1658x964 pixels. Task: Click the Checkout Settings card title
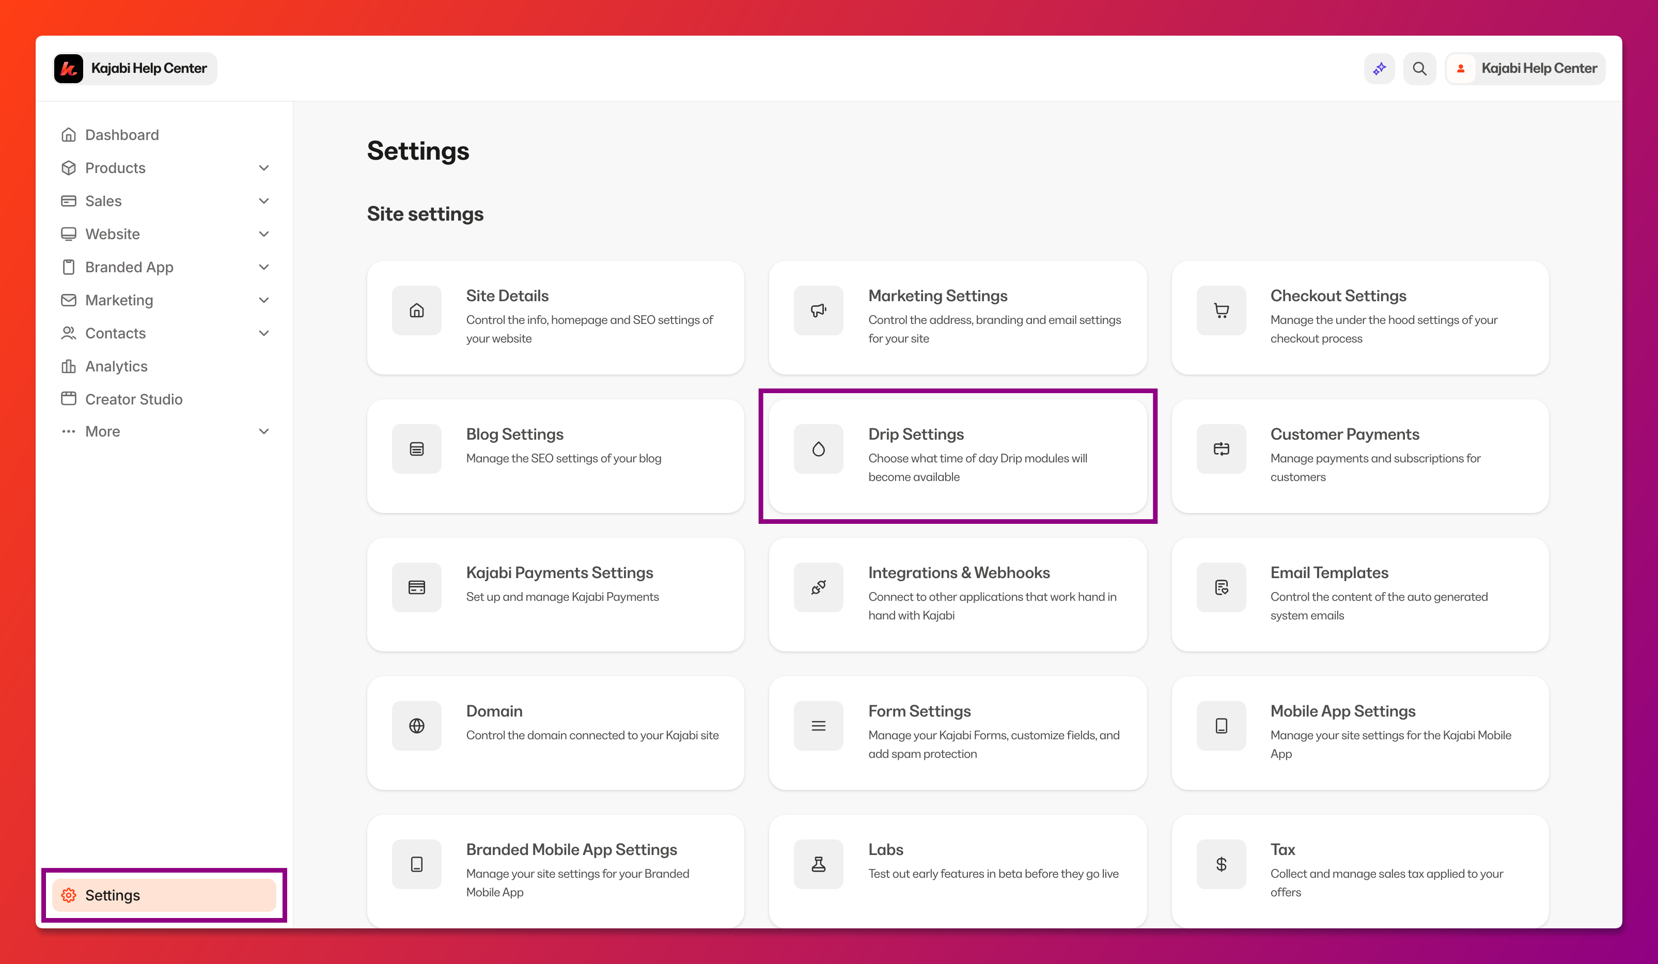pos(1338,296)
